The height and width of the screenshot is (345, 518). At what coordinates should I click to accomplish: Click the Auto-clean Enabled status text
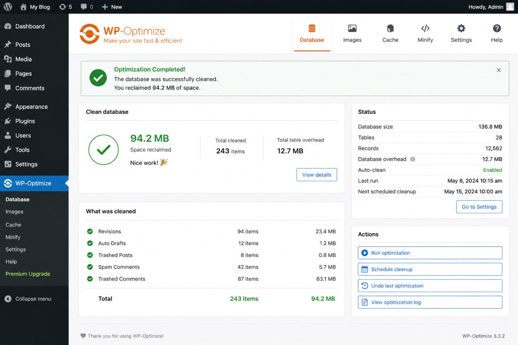pyautogui.click(x=493, y=170)
